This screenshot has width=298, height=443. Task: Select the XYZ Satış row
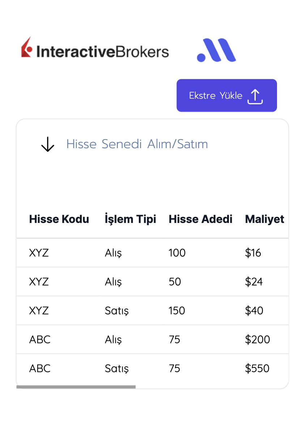coord(153,310)
